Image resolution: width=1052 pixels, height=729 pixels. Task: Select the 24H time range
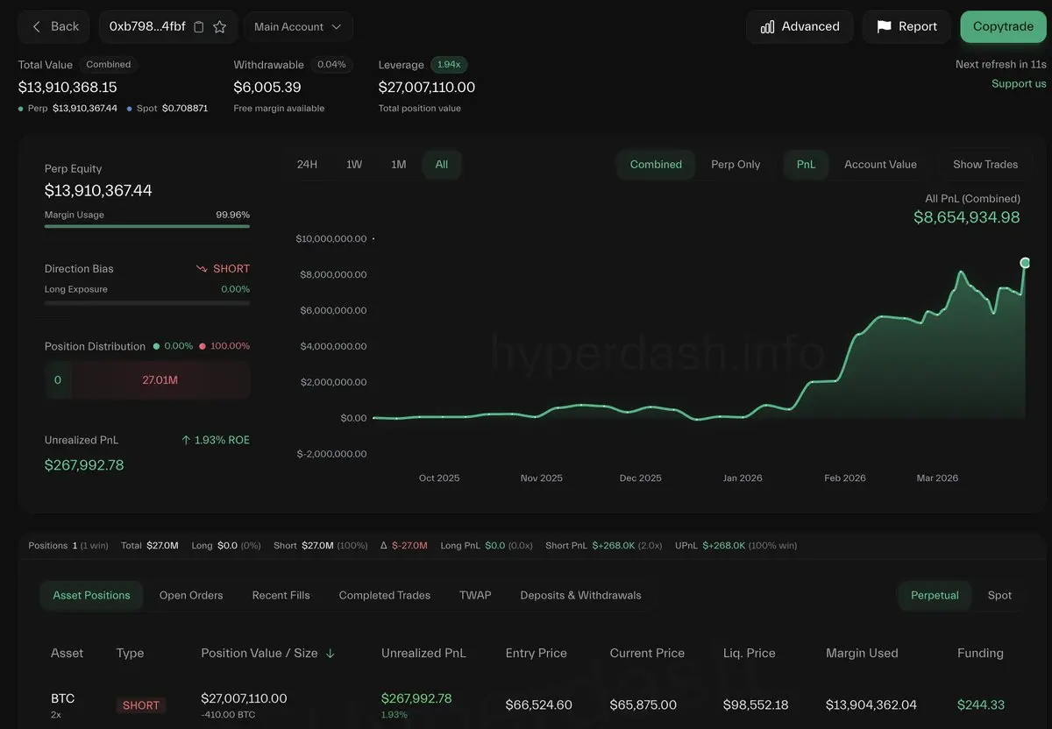tap(307, 165)
